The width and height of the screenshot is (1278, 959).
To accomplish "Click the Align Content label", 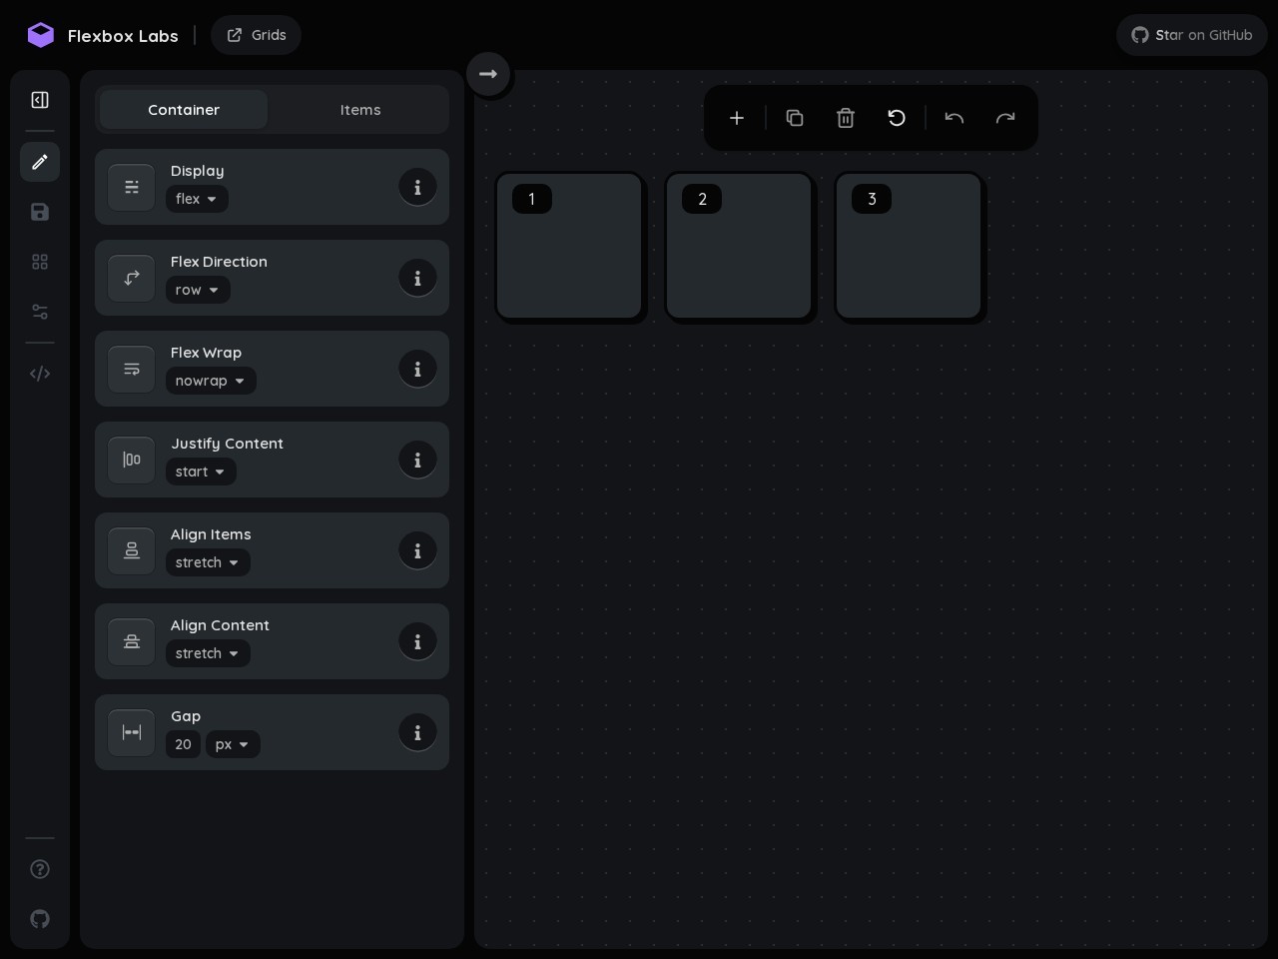I will (220, 625).
